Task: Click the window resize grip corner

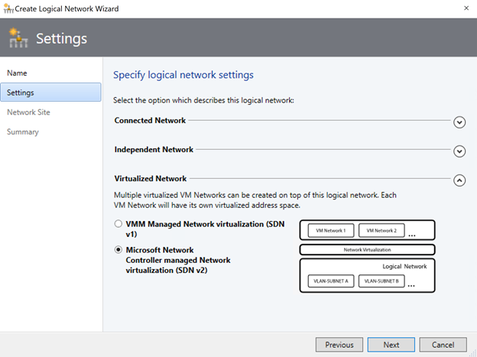Action: pos(473,353)
